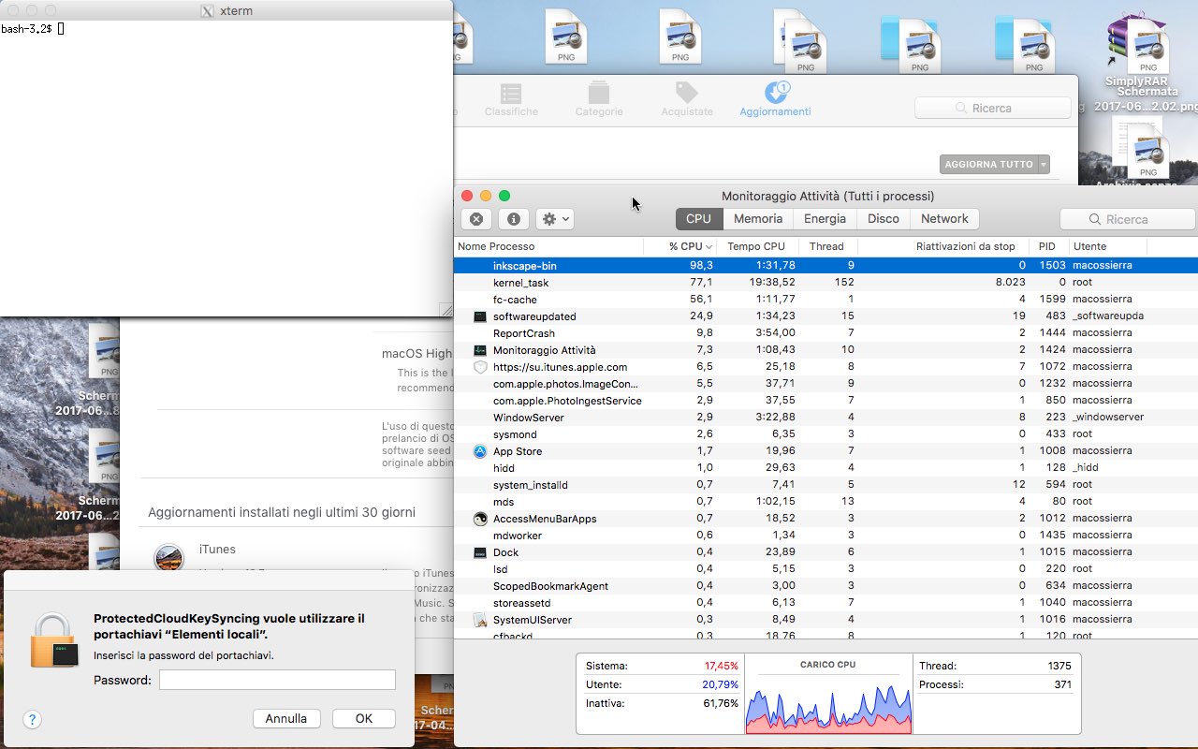
Task: Open Acquistate in the App Store toolbar
Action: (687, 100)
